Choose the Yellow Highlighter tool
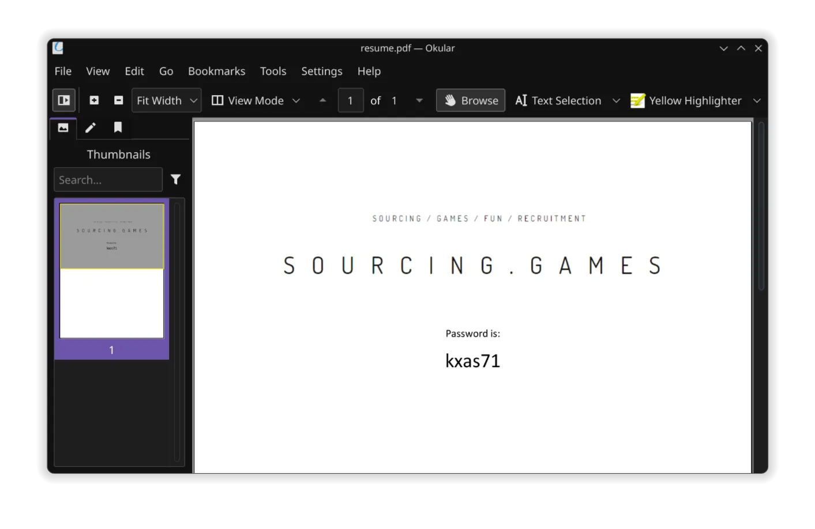Image resolution: width=815 pixels, height=529 pixels. click(686, 100)
